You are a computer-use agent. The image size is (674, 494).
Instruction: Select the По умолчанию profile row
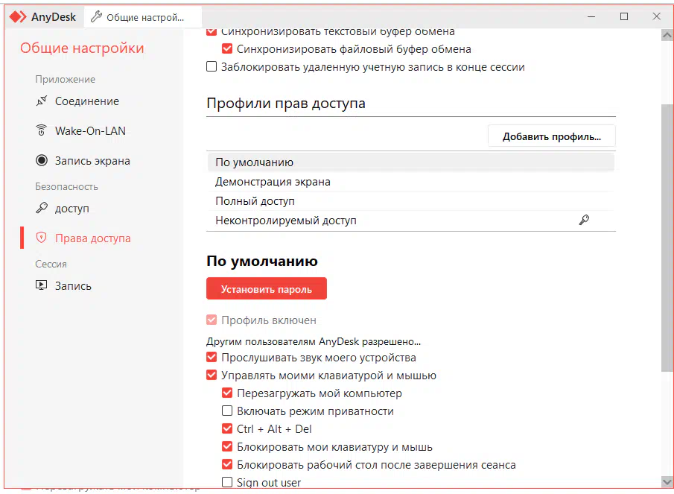click(x=410, y=162)
